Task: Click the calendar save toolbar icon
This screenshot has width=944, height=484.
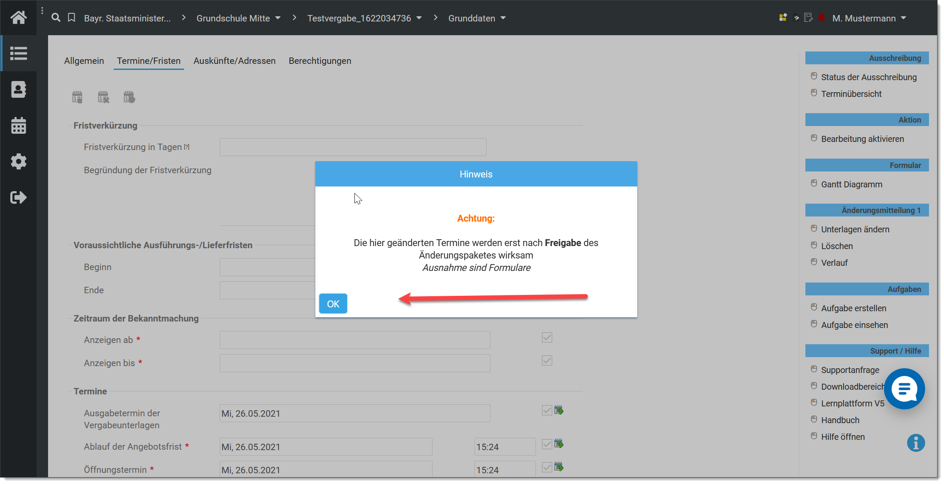Action: click(77, 97)
